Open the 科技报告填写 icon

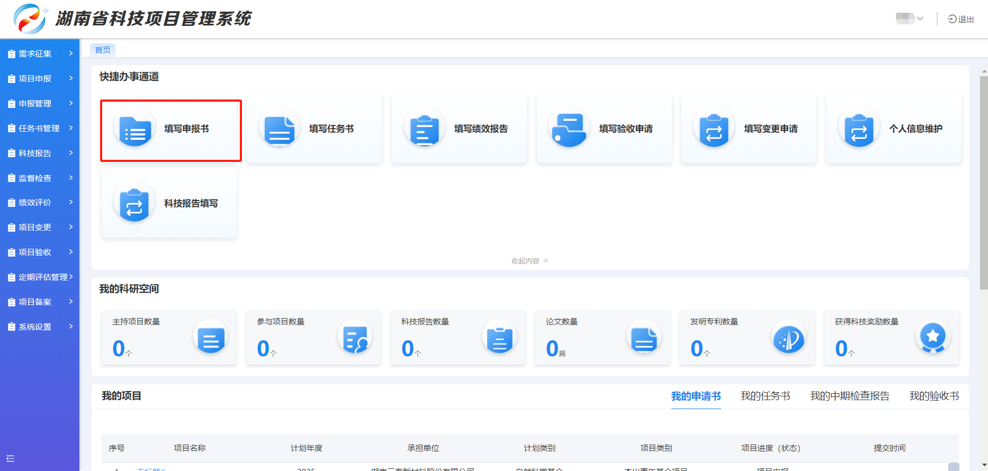(134, 204)
